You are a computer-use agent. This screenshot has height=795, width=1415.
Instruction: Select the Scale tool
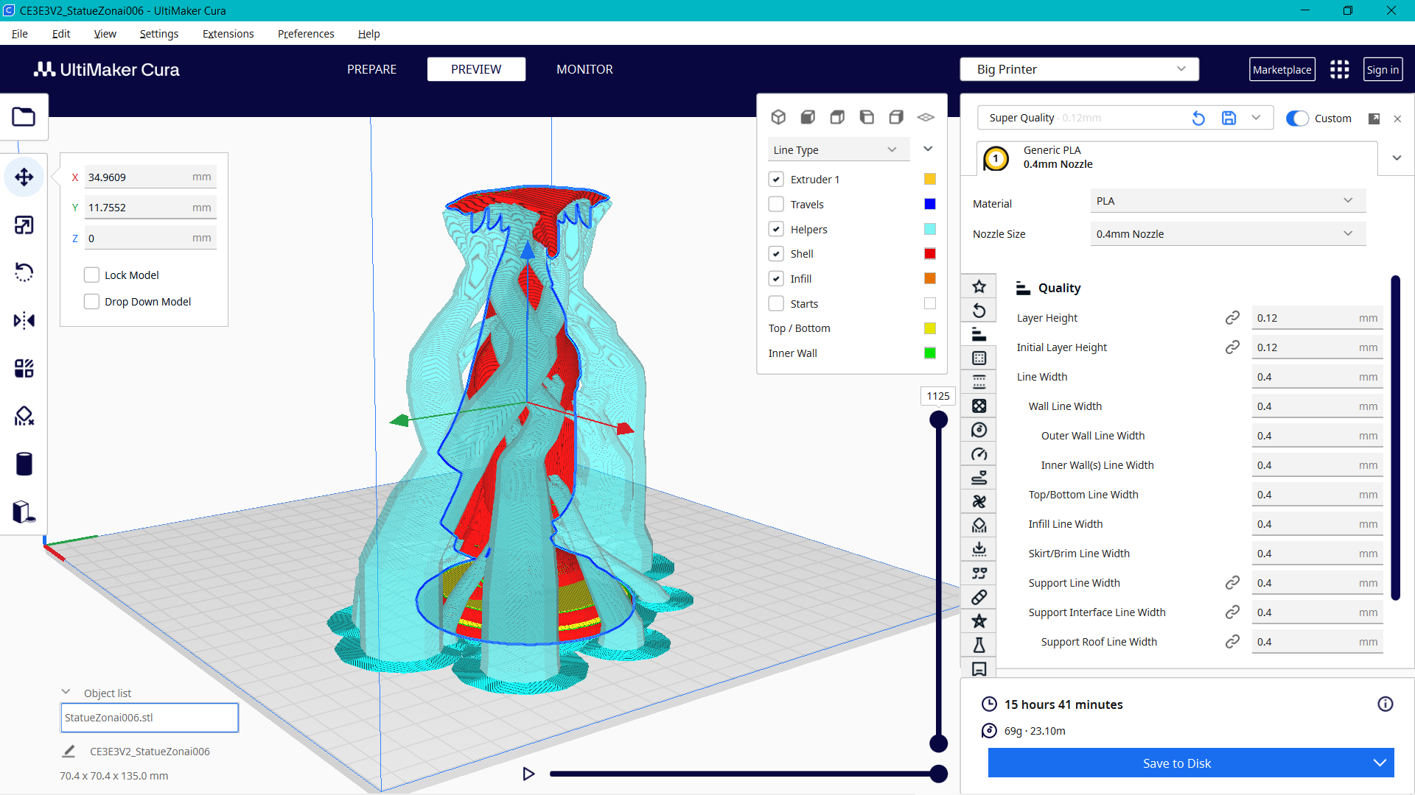click(x=24, y=225)
